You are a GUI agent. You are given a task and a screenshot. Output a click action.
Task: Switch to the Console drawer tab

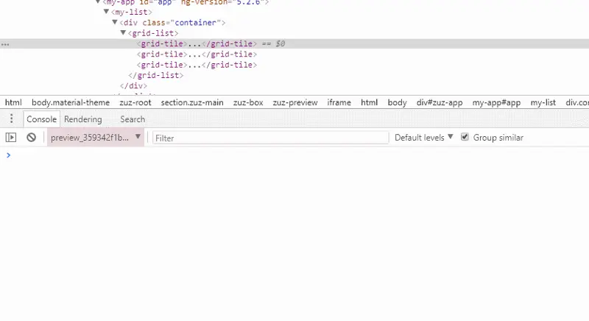tap(41, 119)
